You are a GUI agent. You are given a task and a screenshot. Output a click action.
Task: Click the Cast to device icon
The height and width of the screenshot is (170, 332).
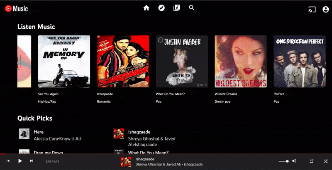(312, 9)
